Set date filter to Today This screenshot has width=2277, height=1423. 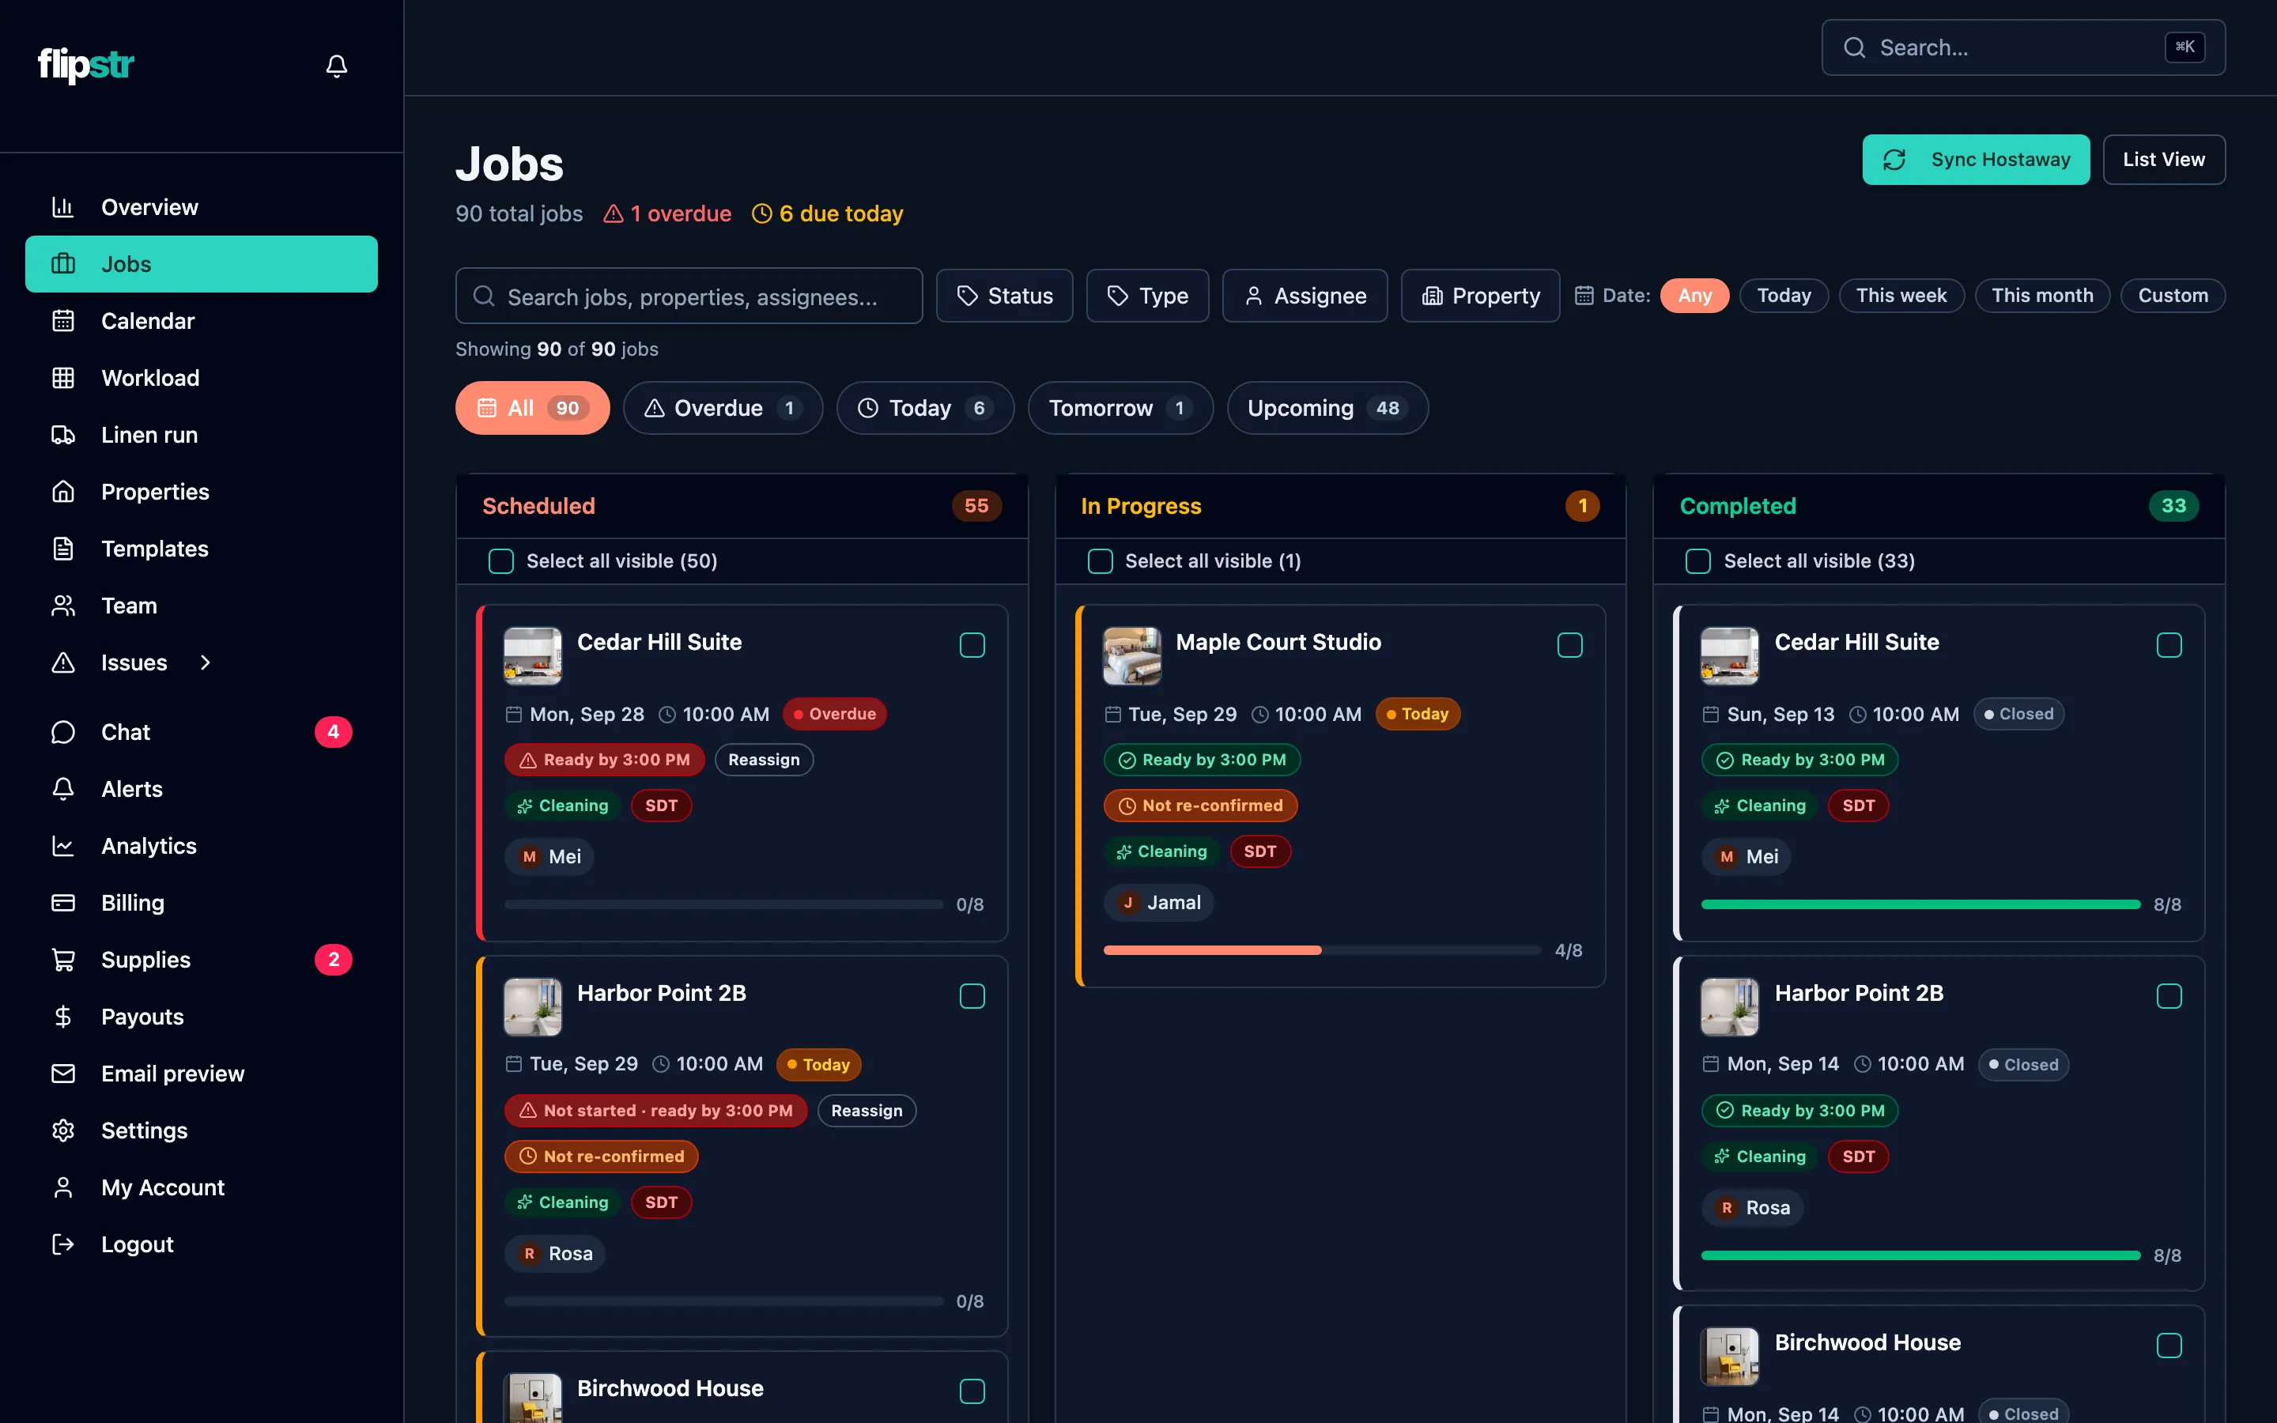coord(1784,296)
